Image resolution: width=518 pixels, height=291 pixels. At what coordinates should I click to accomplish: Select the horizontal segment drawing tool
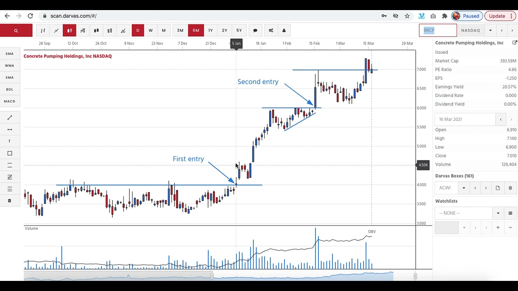[x=10, y=129]
